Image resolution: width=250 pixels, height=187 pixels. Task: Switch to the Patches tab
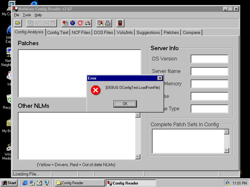171,33
